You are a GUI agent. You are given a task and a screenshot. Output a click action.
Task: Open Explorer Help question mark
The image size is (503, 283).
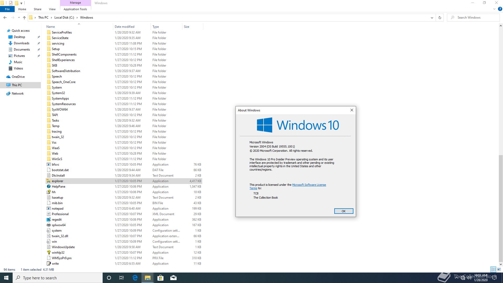[x=500, y=9]
